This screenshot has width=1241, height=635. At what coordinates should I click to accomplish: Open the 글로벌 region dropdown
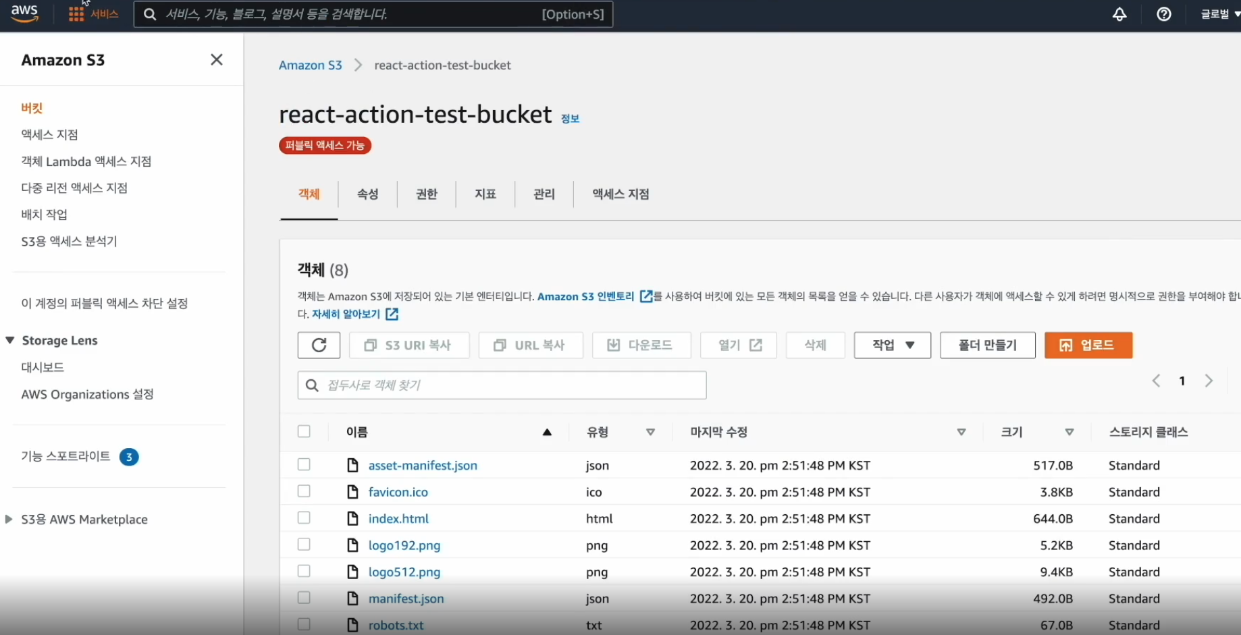[1220, 14]
